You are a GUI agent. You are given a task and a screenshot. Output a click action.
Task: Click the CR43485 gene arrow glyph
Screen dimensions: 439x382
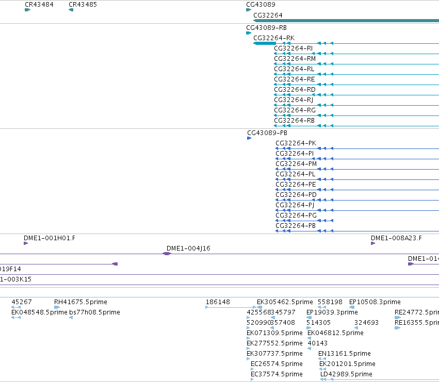point(71,10)
